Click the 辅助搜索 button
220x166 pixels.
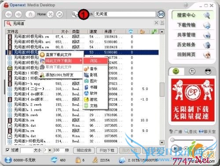(x=84, y=150)
